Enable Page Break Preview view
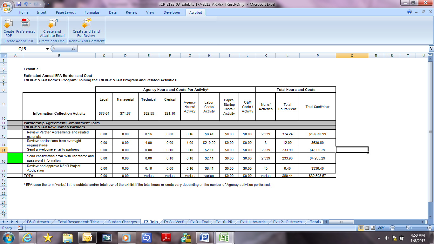The width and height of the screenshot is (434, 244). click(x=373, y=228)
